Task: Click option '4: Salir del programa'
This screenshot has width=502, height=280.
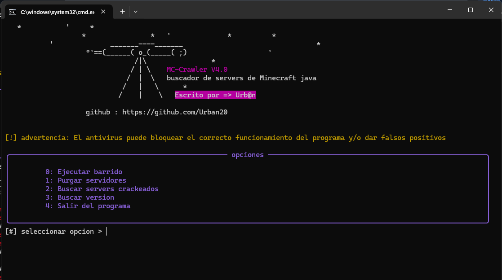Action: click(88, 206)
